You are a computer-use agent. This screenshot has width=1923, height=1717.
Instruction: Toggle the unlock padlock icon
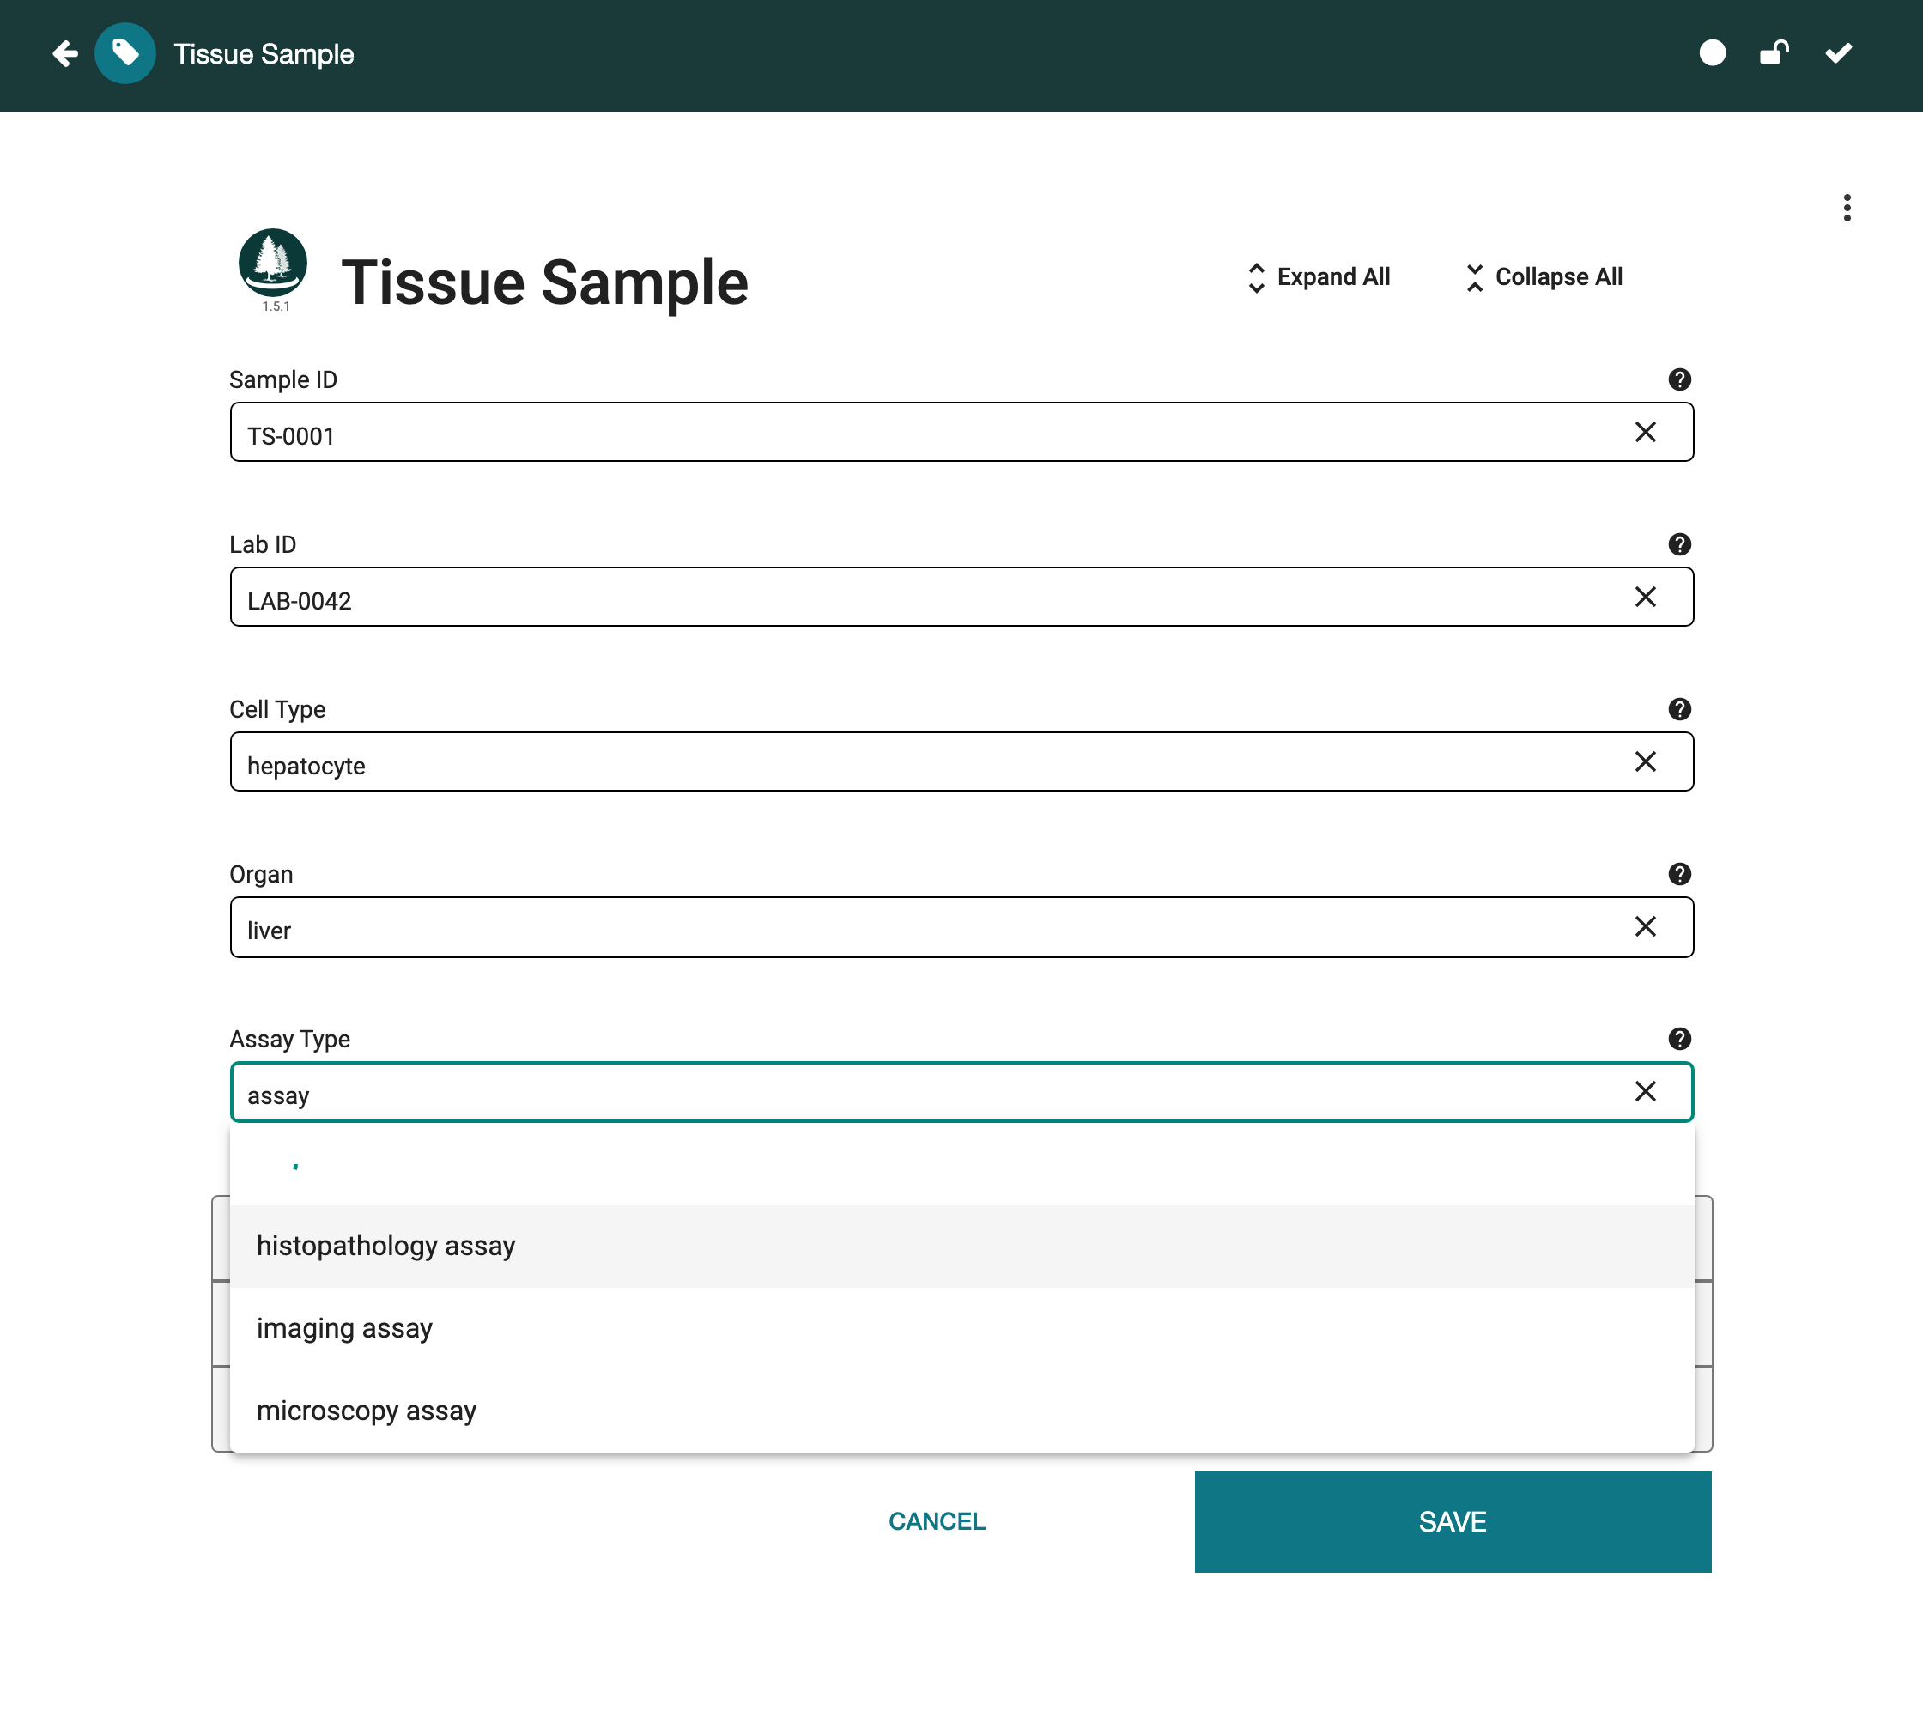coord(1774,53)
